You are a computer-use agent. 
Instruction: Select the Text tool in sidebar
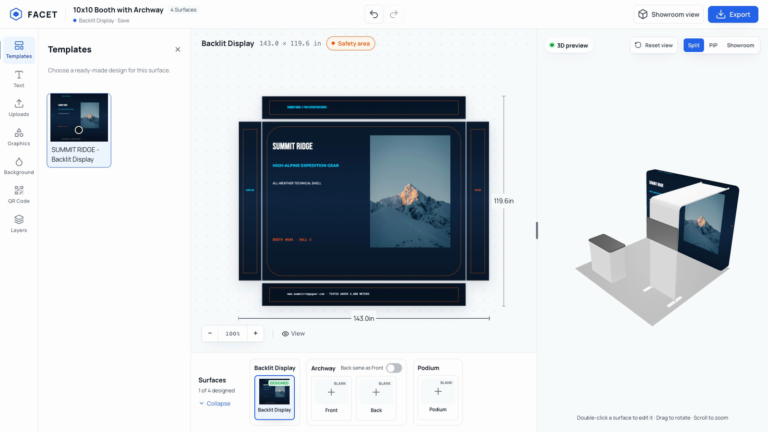(x=19, y=79)
